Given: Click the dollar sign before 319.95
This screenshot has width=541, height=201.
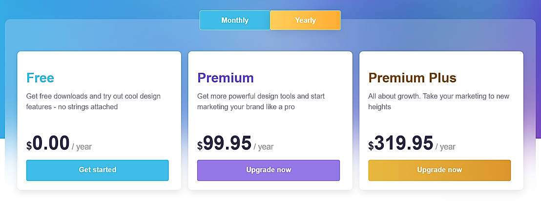Looking at the screenshot, I should point(371,146).
